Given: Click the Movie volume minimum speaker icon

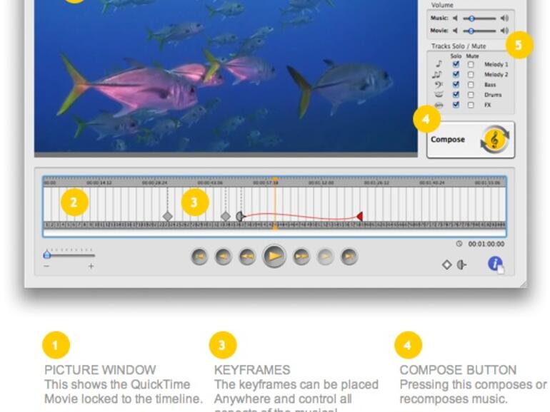Looking at the screenshot, I should coord(455,31).
